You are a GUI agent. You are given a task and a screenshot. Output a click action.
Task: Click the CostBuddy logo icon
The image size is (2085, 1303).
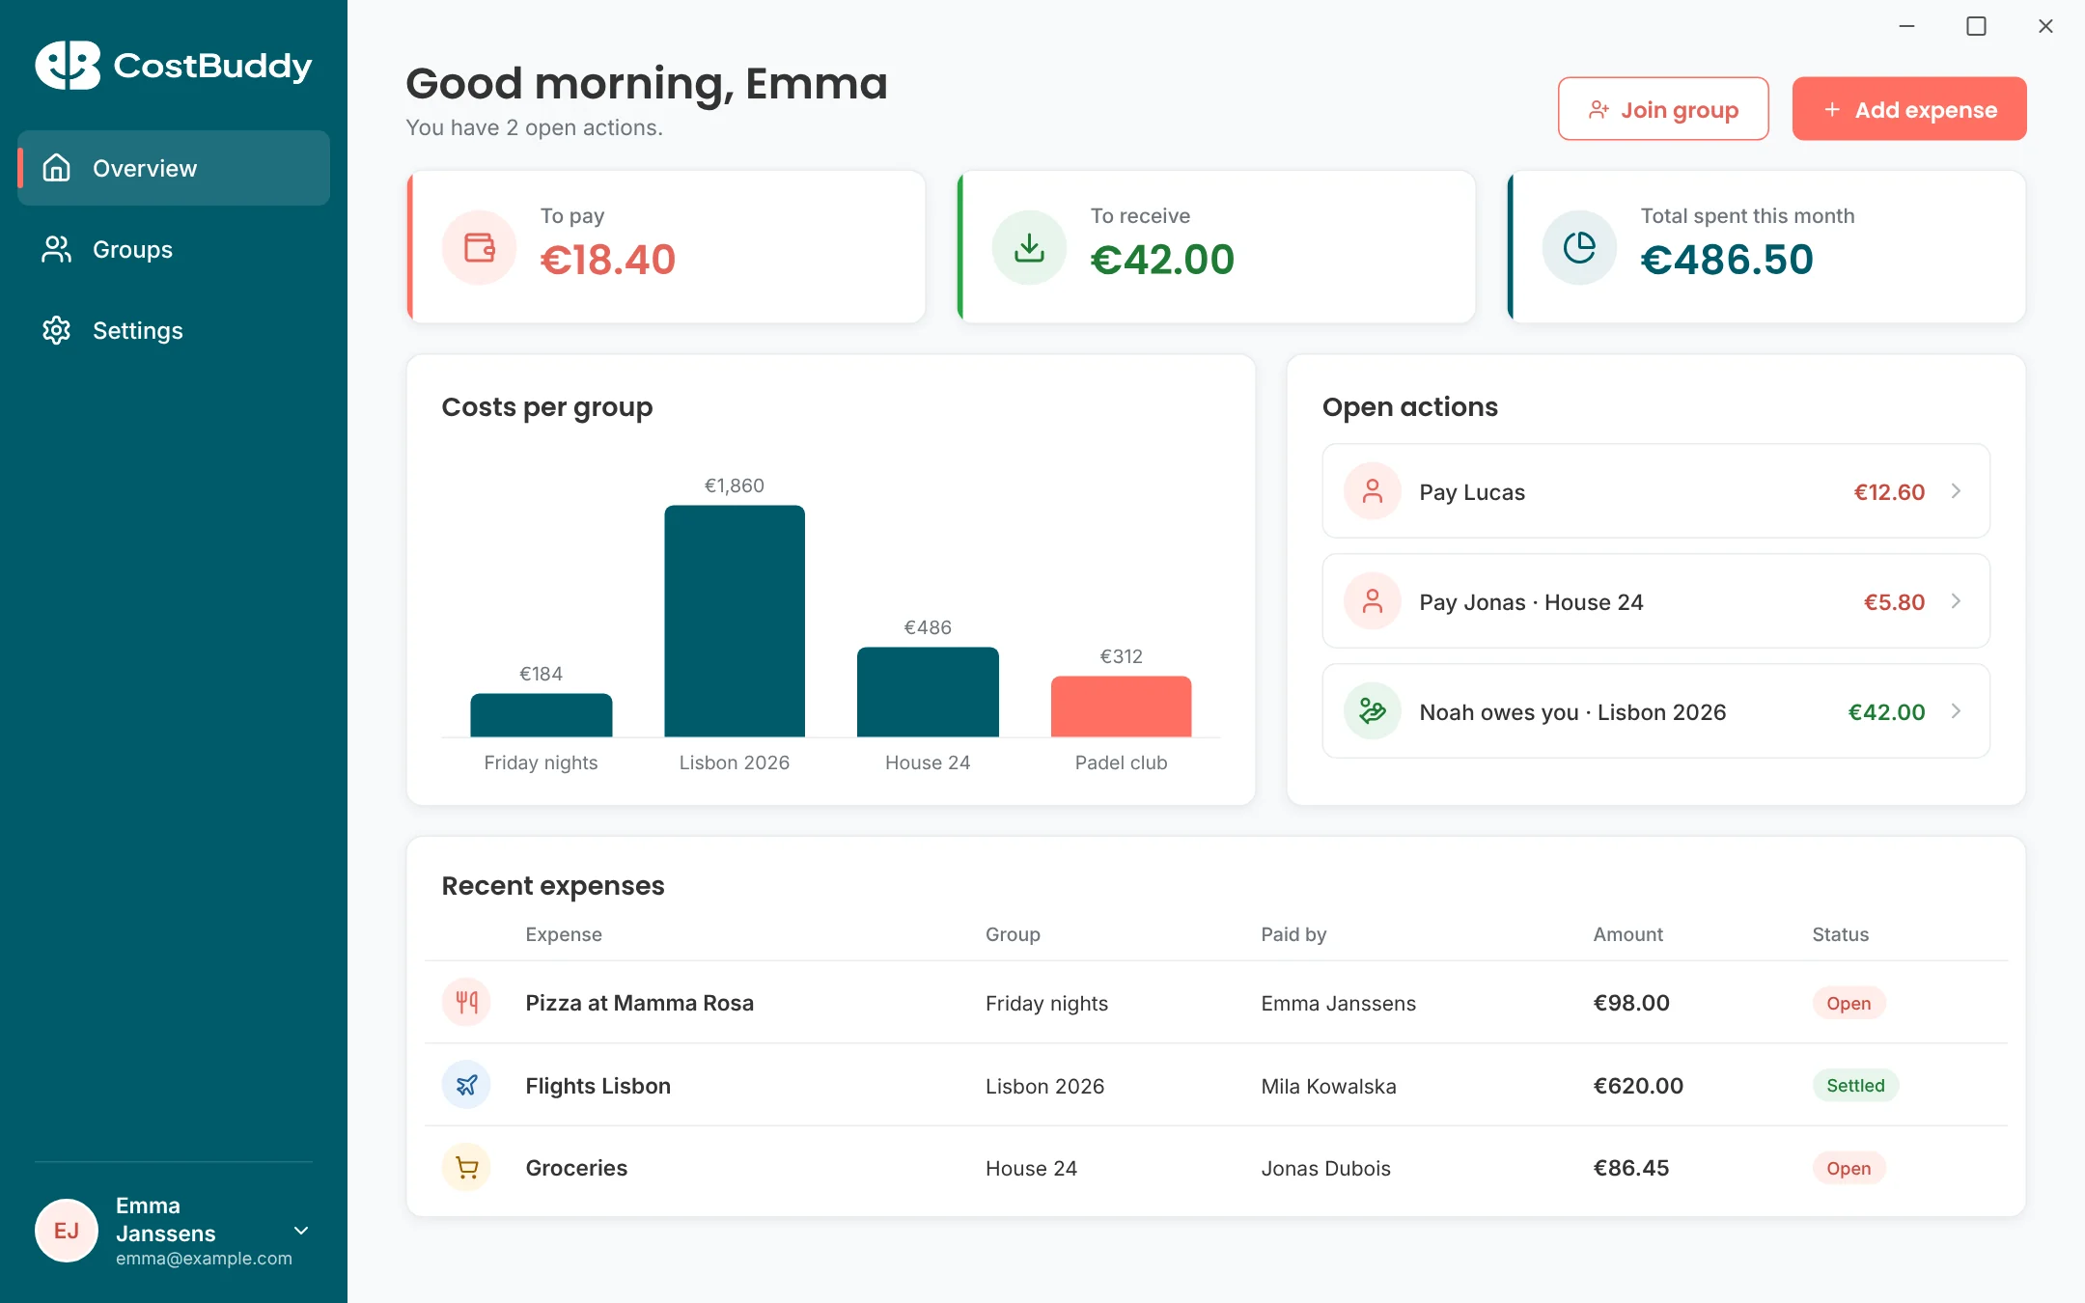pos(68,65)
